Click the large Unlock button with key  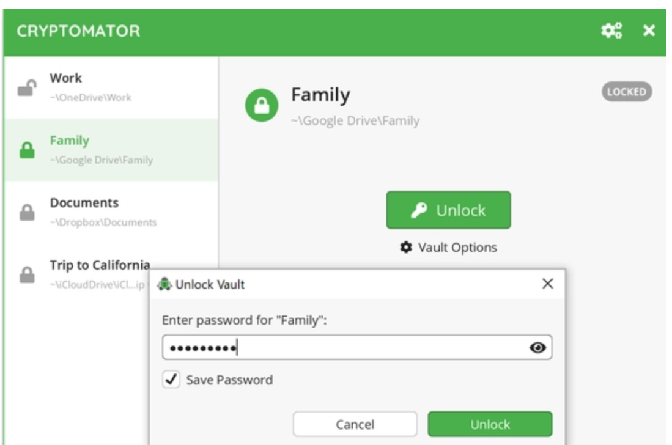(448, 210)
